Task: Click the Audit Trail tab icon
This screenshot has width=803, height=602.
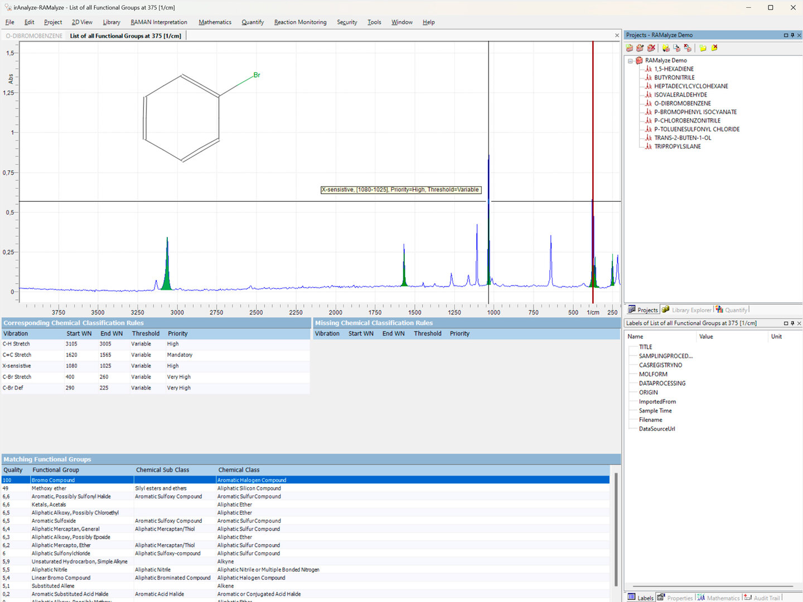Action: (x=748, y=598)
